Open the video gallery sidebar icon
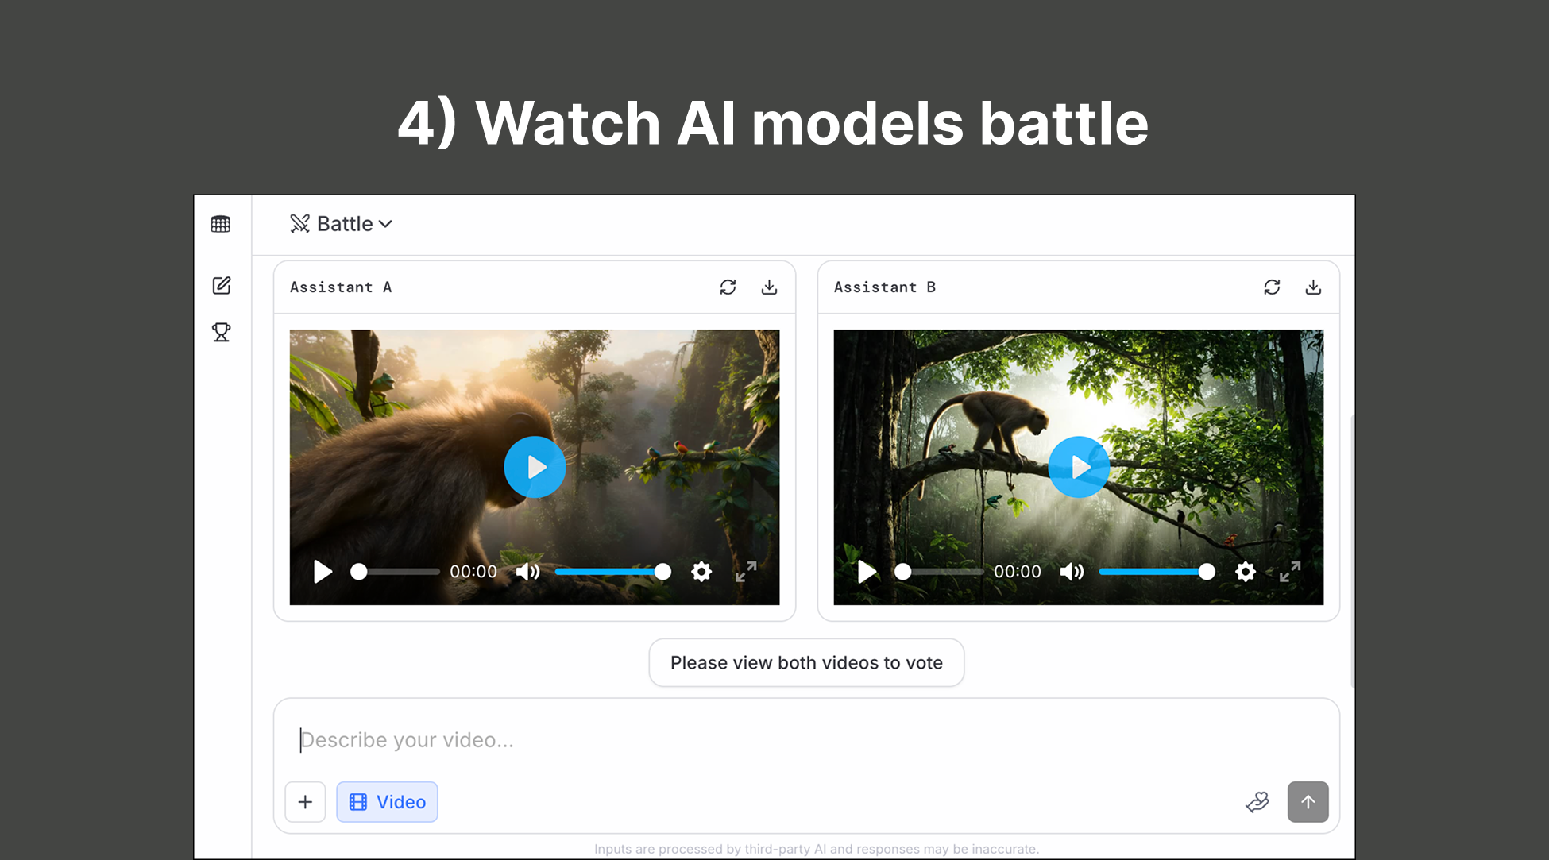Image resolution: width=1549 pixels, height=860 pixels. pyautogui.click(x=222, y=224)
